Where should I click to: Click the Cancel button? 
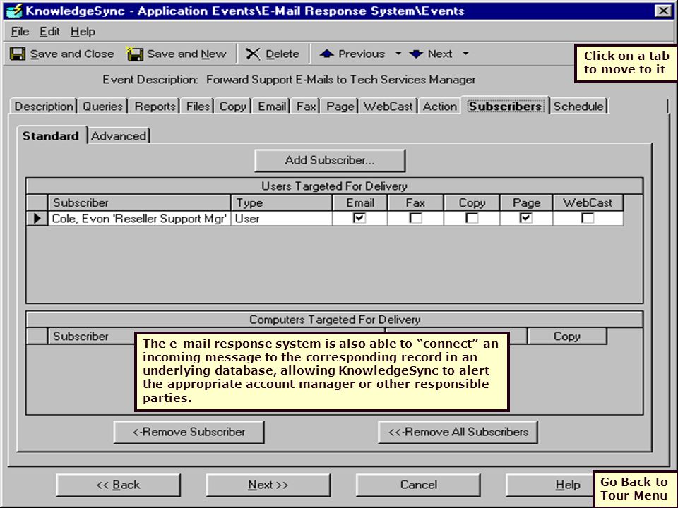click(x=419, y=485)
